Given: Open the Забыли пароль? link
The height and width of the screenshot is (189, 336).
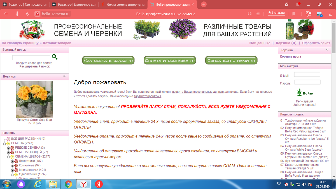Looking at the screenshot, I should click(x=305, y=105).
